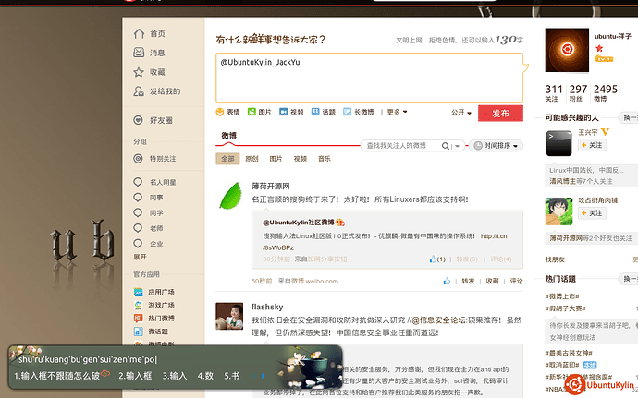This screenshot has height=398, width=638.
Task: Insert emoticon with 表情 smiley icon
Action: [220, 112]
